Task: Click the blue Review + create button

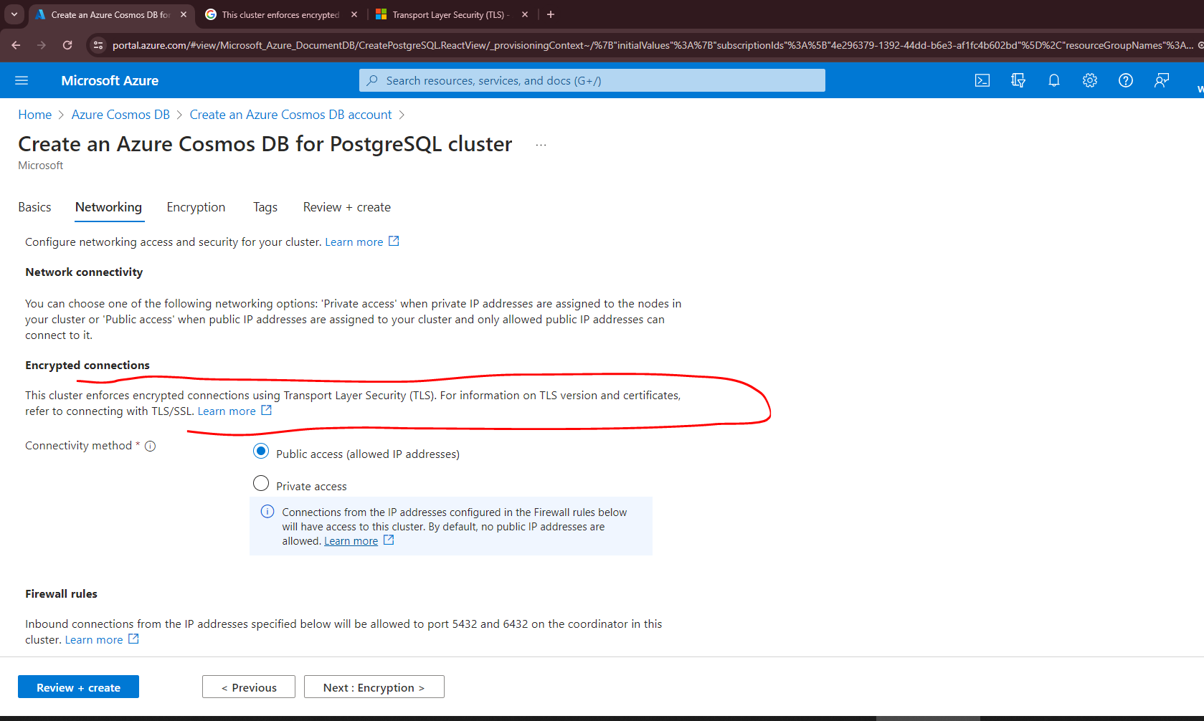Action: click(78, 687)
